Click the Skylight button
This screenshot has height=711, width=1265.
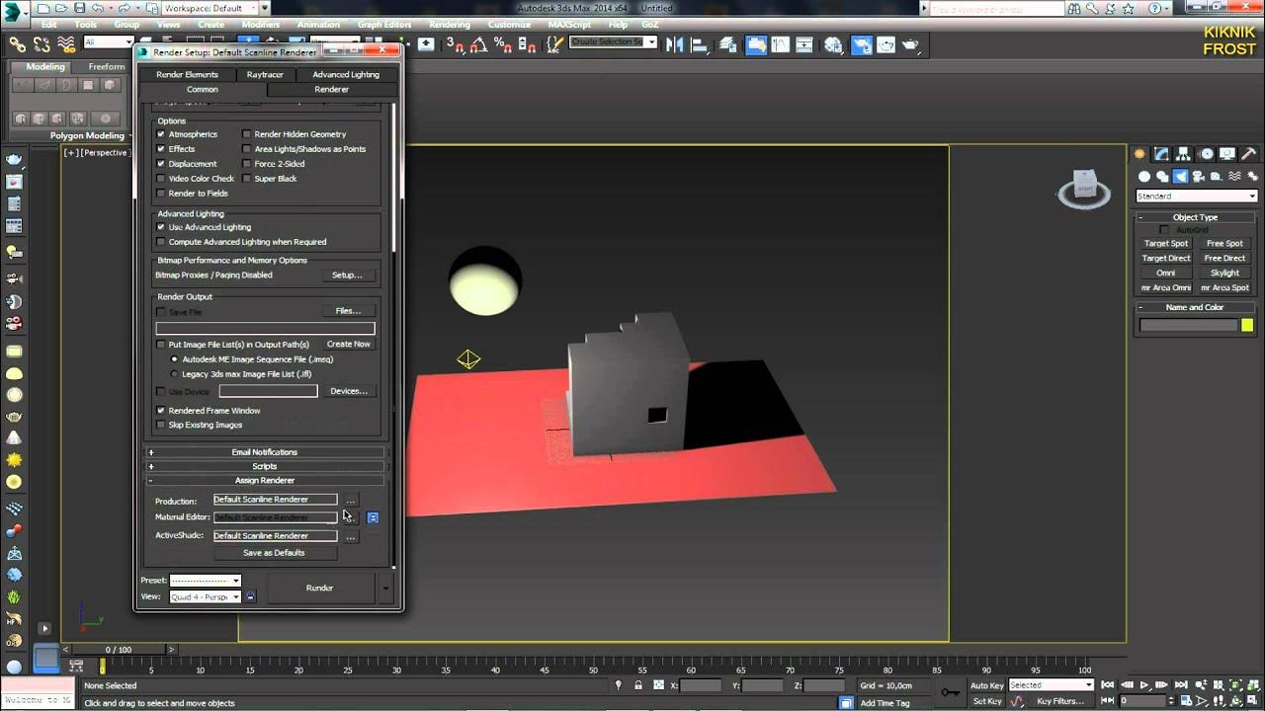(1224, 273)
